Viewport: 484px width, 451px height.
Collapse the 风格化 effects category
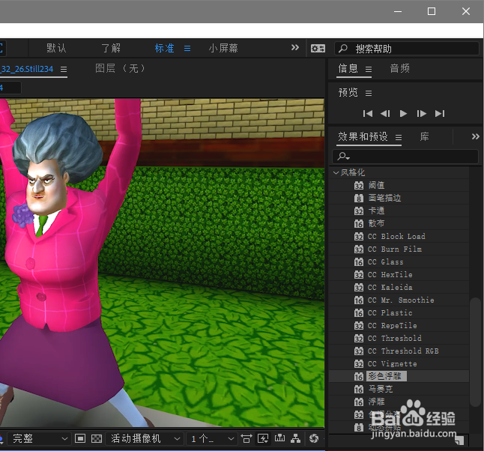point(336,173)
